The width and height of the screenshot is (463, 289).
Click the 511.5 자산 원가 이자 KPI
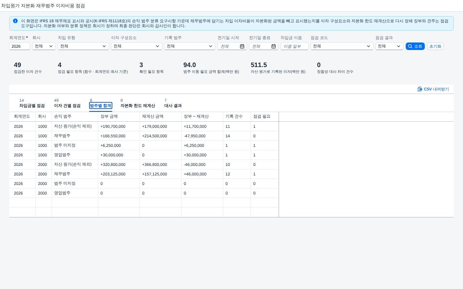click(x=278, y=68)
